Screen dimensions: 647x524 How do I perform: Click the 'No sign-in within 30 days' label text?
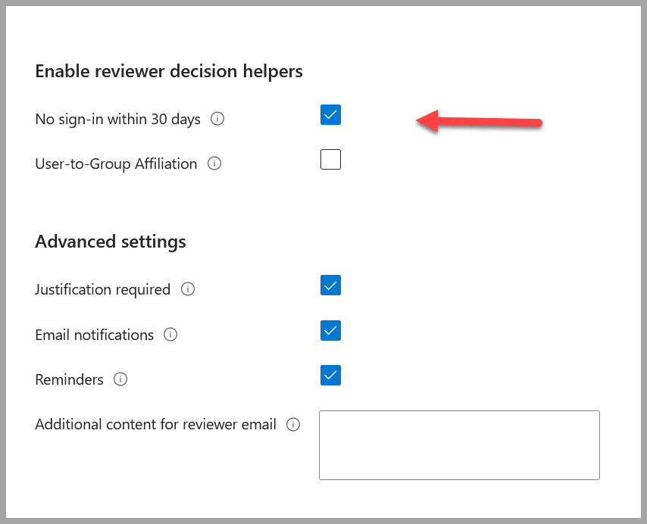(x=118, y=119)
